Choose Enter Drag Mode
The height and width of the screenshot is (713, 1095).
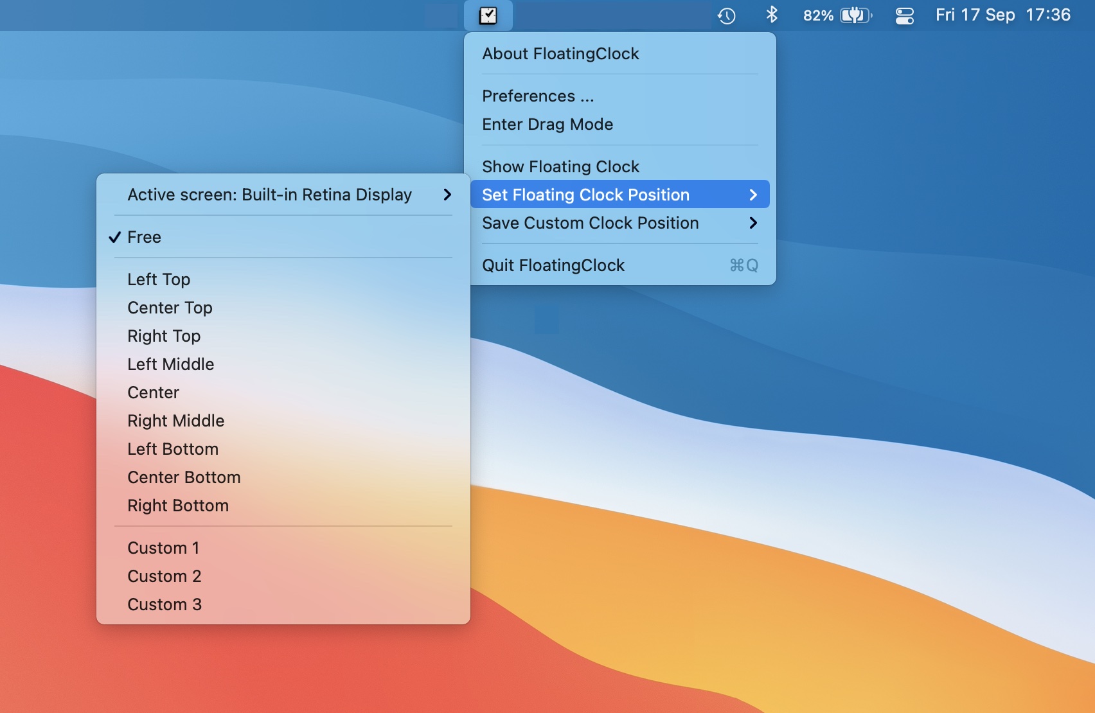[547, 124]
